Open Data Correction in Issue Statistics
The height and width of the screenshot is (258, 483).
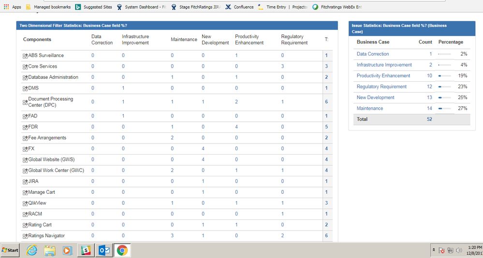tap(373, 54)
